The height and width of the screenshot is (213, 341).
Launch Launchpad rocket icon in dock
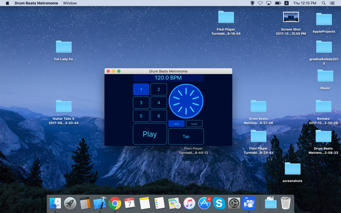pos(70,203)
